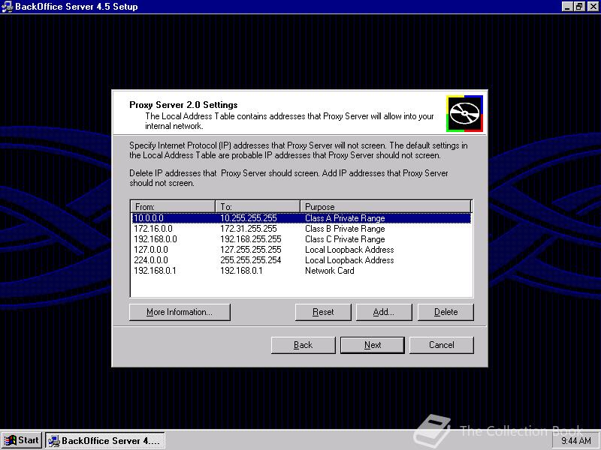
Task: Reset the Local Address Table
Action: point(323,312)
